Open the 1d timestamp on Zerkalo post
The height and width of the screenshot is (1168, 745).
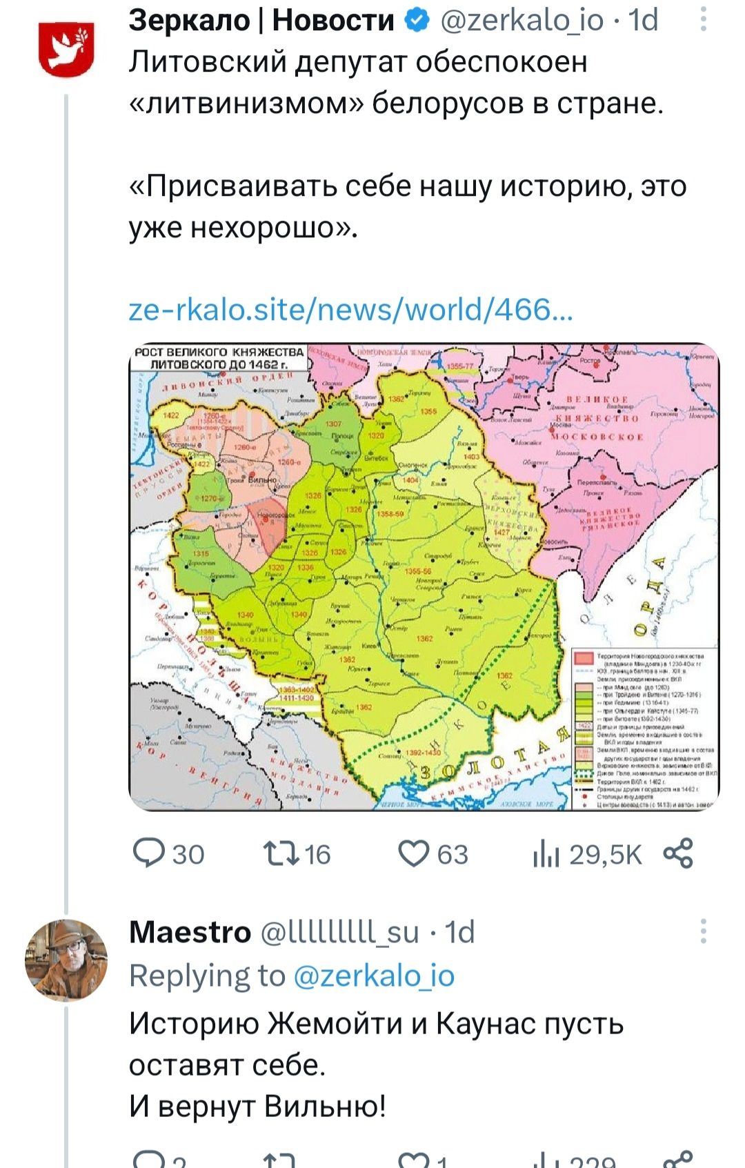tap(643, 21)
